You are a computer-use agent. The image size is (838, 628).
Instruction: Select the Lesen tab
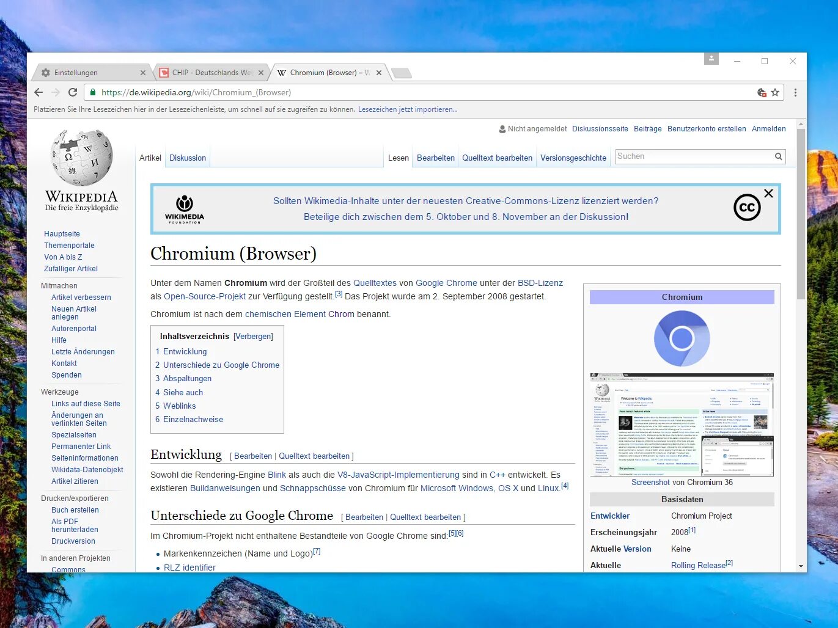coord(399,158)
